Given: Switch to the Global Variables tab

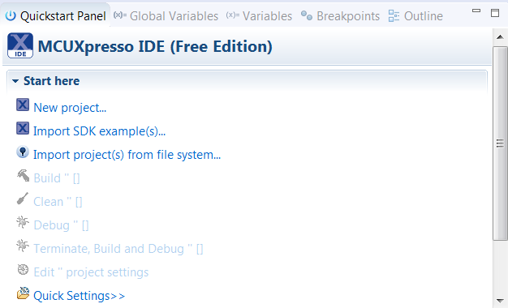Looking at the screenshot, I should [166, 16].
